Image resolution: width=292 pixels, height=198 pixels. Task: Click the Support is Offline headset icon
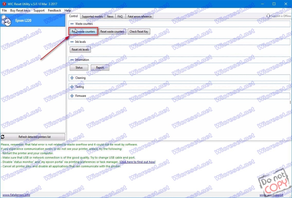(268, 16)
